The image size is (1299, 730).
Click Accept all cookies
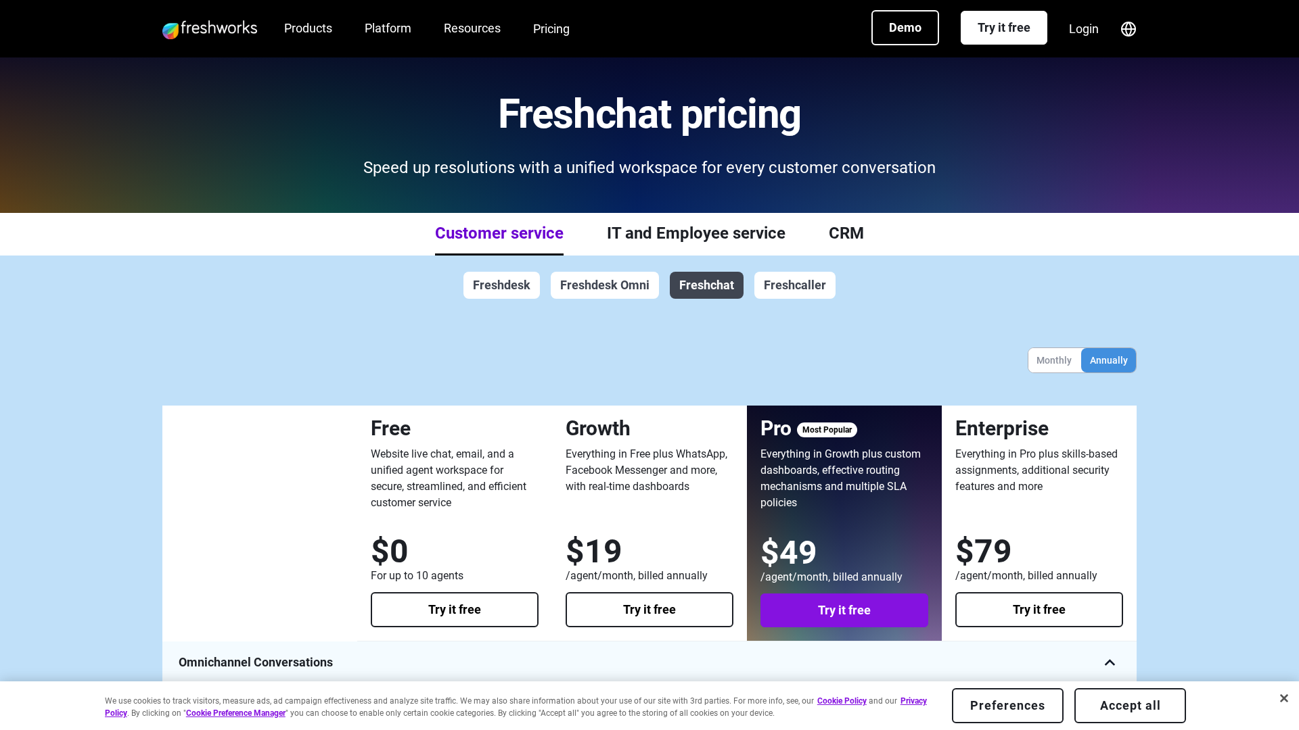tap(1129, 706)
